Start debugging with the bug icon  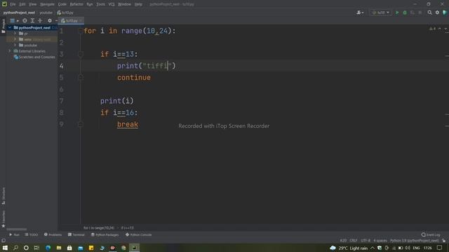point(405,13)
